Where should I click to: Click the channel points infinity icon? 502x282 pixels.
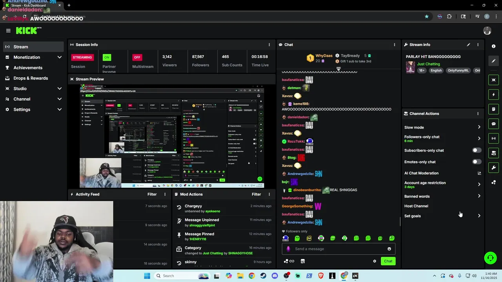click(289, 261)
